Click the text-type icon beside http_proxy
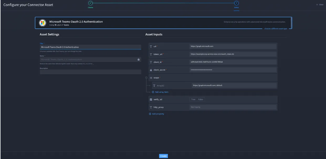This screenshot has height=159, width=326. pyautogui.click(x=151, y=107)
